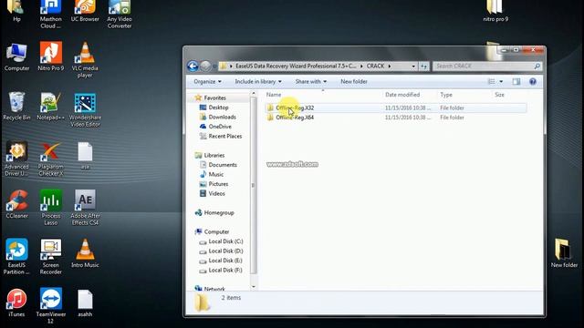Open Plagiarism Checker X shortcut
The width and height of the screenshot is (584, 328).
pos(51,159)
